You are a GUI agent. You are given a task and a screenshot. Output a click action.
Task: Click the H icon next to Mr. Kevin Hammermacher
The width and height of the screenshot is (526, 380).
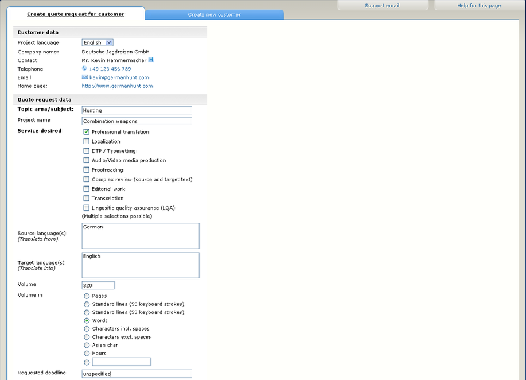coord(151,60)
